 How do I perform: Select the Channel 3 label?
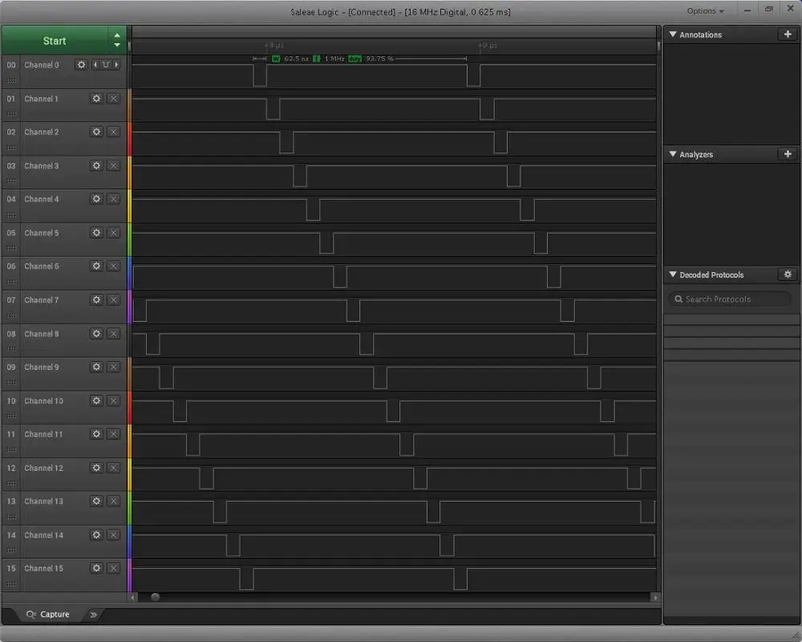[x=42, y=166]
